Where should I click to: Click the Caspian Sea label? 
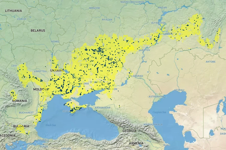point(159,112)
